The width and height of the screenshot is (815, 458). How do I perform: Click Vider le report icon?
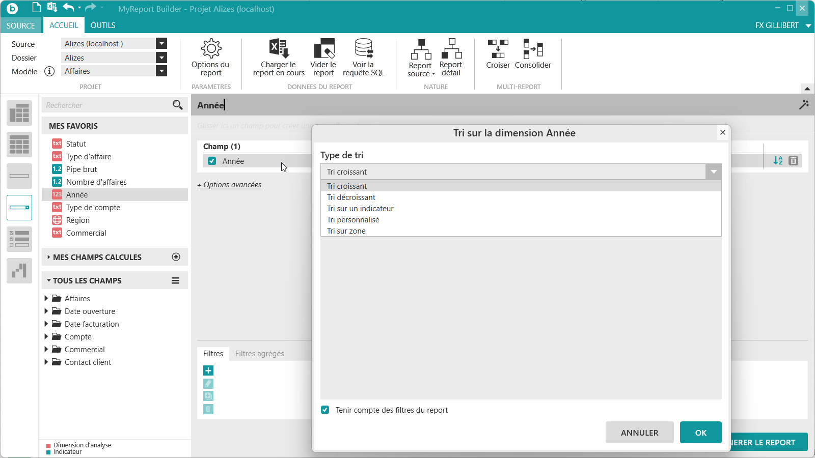click(x=323, y=49)
